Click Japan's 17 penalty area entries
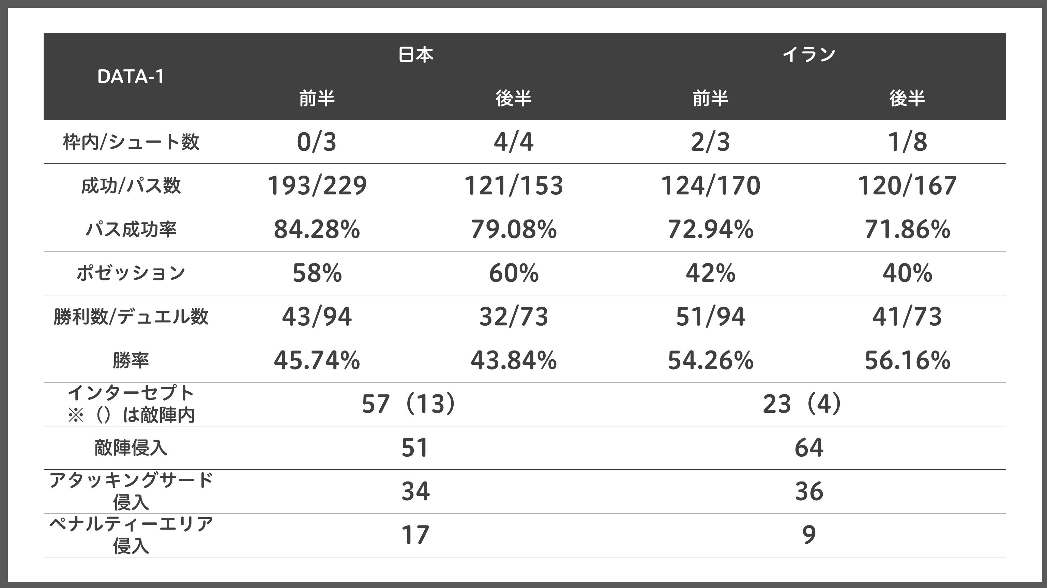 pyautogui.click(x=415, y=535)
